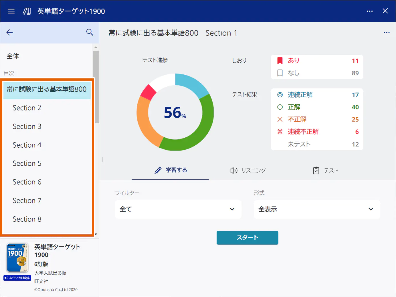
Task: Click the clipboard icon for テスト
Action: pyautogui.click(x=316, y=171)
